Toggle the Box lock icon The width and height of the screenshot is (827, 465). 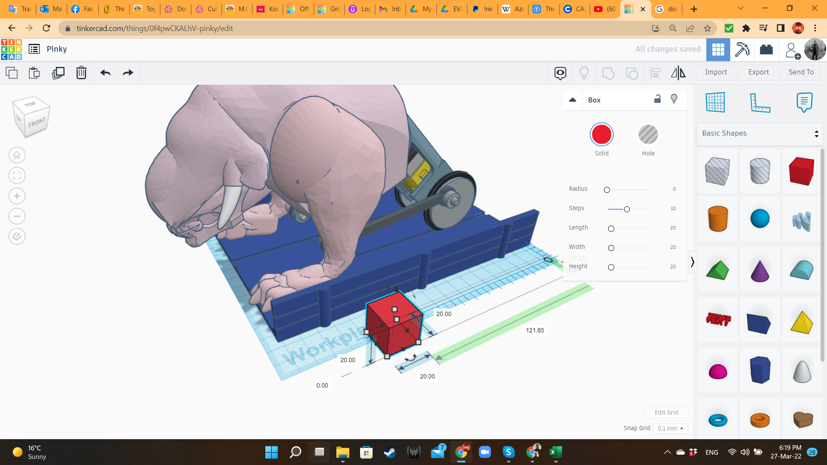click(657, 99)
